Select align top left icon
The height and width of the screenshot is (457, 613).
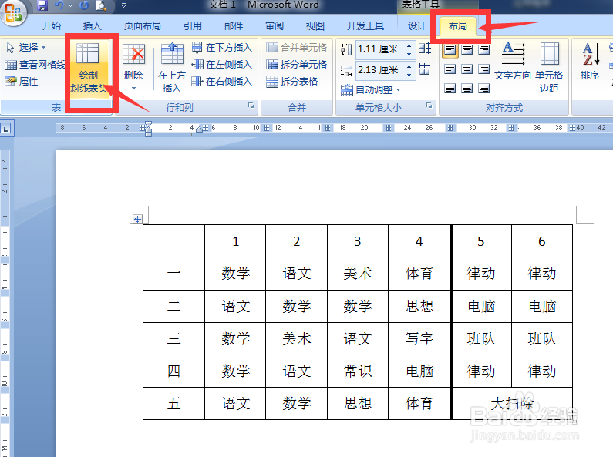point(450,50)
